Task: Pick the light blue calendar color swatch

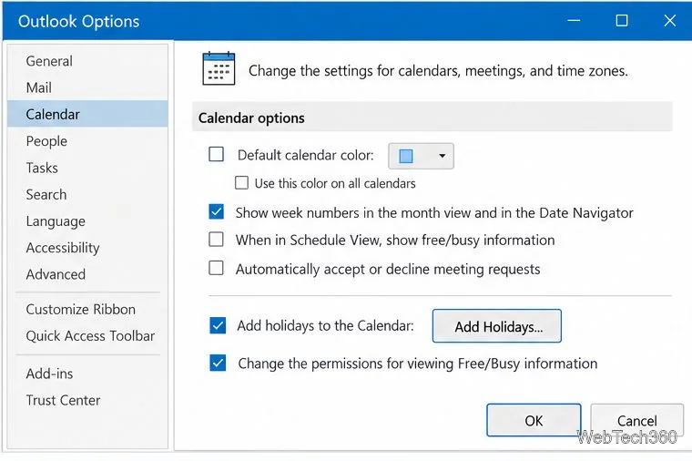Action: tap(406, 156)
